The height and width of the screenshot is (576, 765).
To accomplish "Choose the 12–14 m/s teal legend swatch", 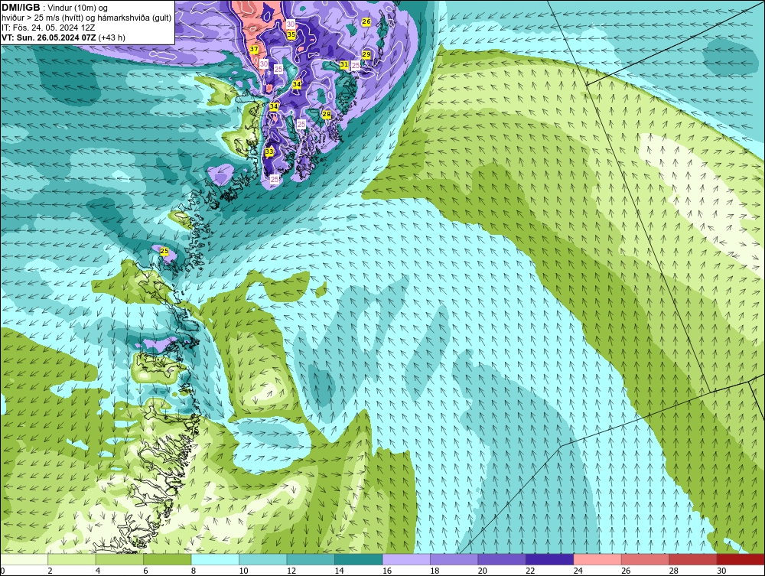I will click(311, 559).
